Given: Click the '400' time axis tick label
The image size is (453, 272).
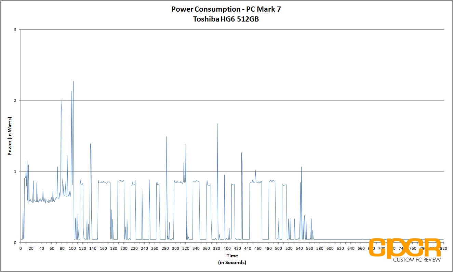Looking at the screenshot, I should 227,248.
